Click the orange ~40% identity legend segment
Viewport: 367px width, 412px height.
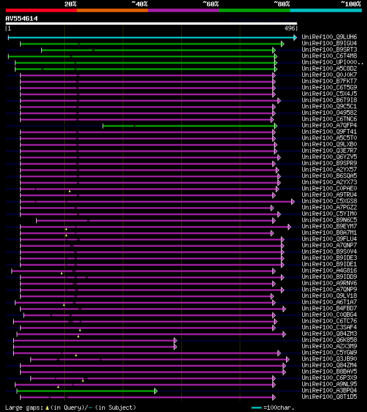click(112, 10)
